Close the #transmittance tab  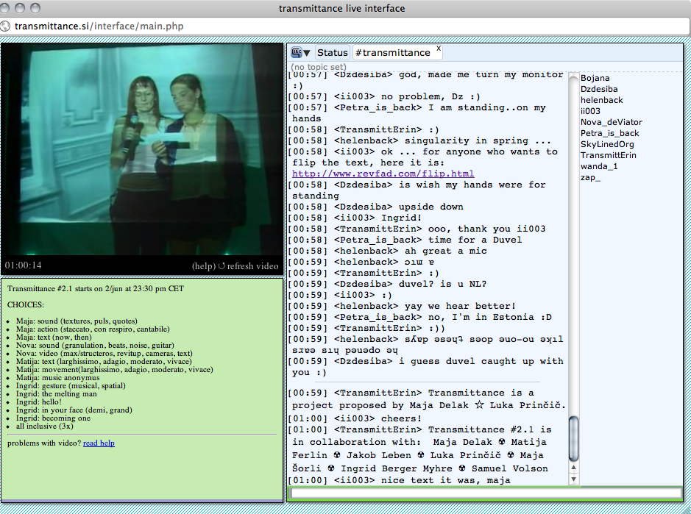point(439,49)
